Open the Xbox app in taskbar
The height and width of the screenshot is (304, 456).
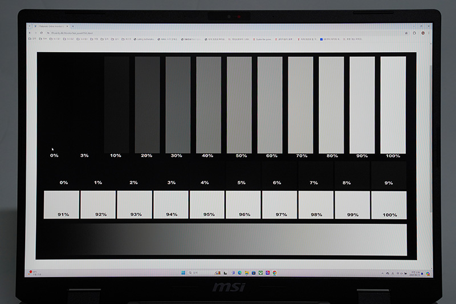260,273
